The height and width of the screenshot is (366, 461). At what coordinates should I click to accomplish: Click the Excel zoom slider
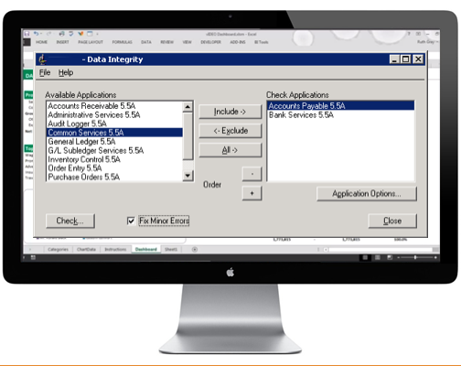click(x=415, y=257)
